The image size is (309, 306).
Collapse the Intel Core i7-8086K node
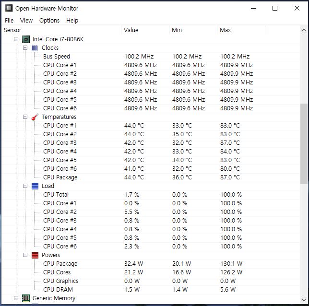pos(16,39)
